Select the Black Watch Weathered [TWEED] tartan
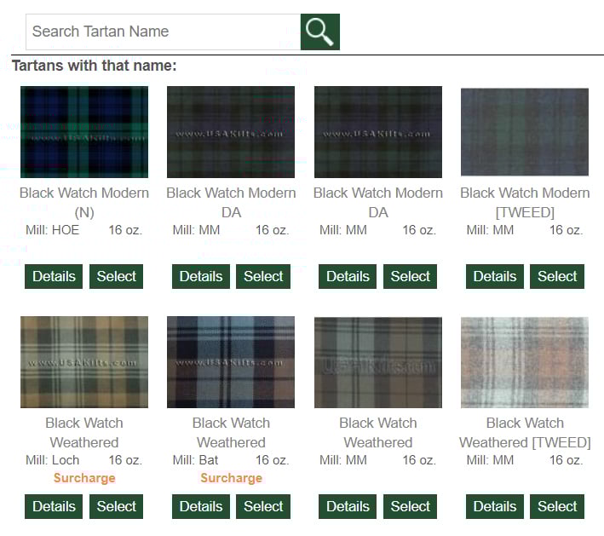The height and width of the screenshot is (536, 604). point(557,506)
